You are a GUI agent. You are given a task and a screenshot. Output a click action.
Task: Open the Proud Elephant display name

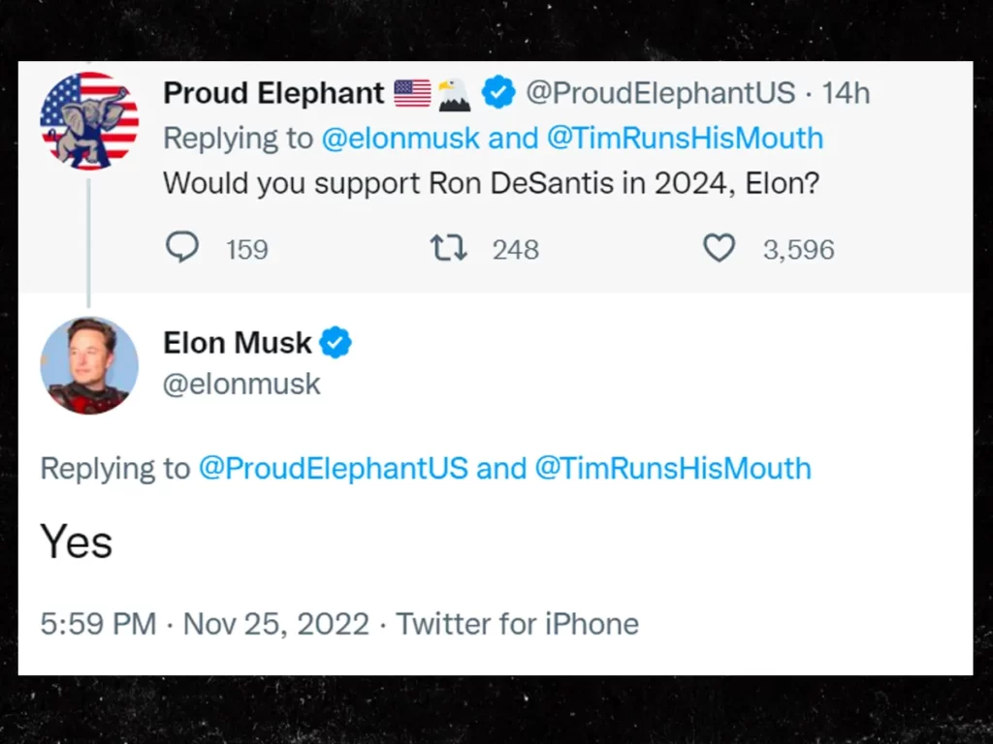(273, 94)
